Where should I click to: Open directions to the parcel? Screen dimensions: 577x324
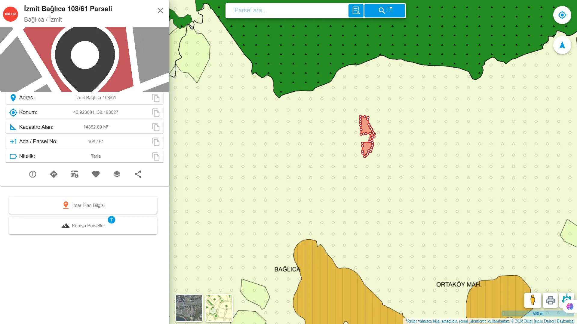[x=54, y=174]
